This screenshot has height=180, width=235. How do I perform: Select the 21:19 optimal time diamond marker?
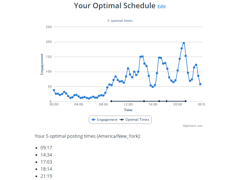[186, 101]
